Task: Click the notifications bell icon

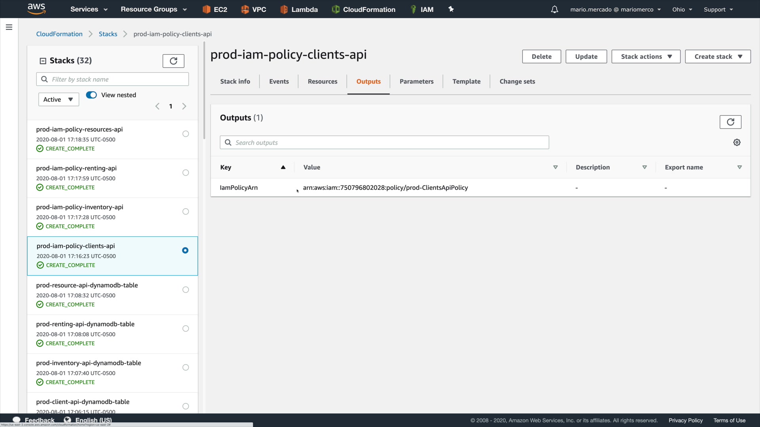Action: point(555,9)
